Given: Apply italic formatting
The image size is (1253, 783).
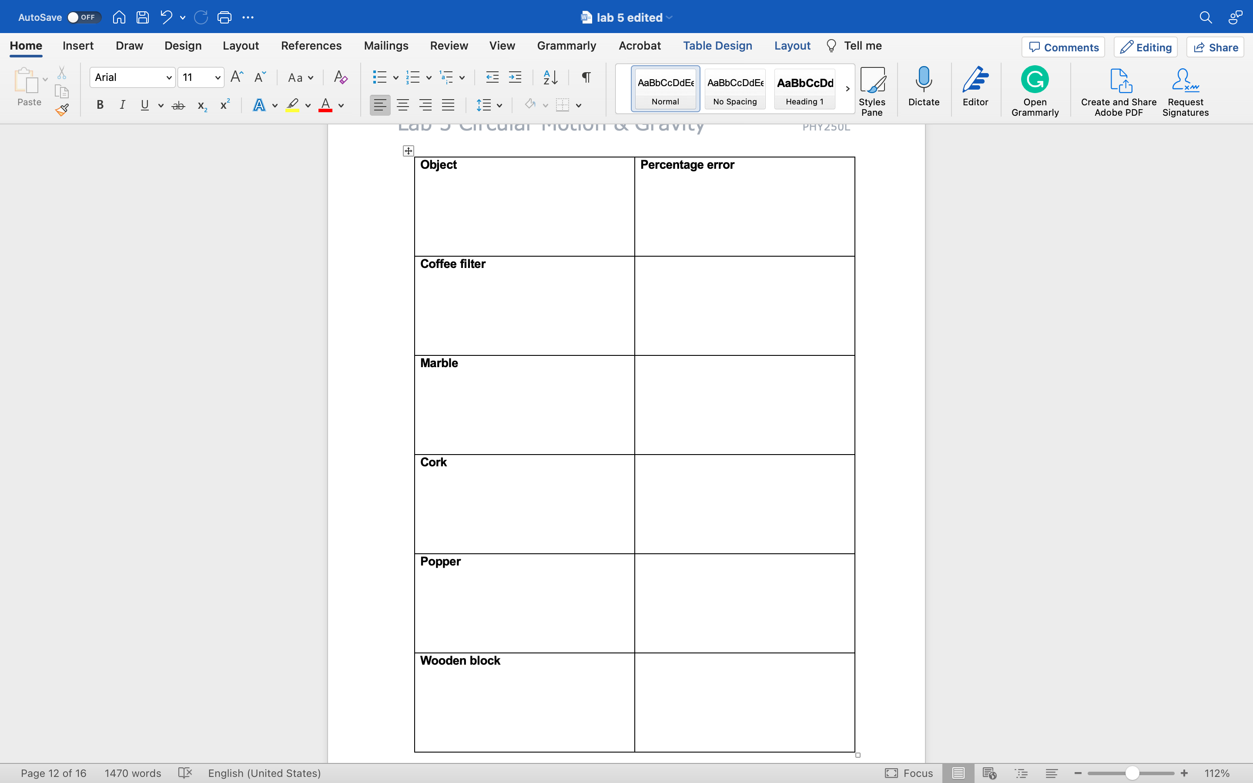Looking at the screenshot, I should pyautogui.click(x=122, y=105).
